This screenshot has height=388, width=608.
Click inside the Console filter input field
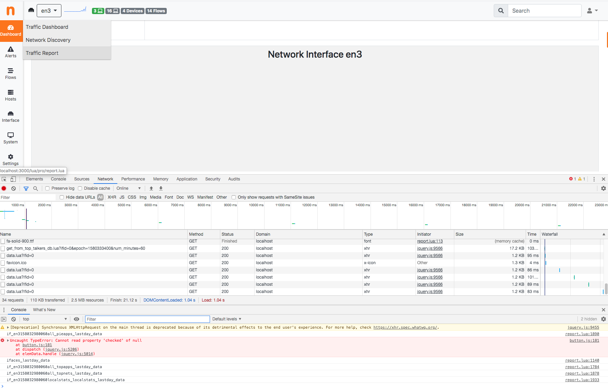click(x=147, y=319)
